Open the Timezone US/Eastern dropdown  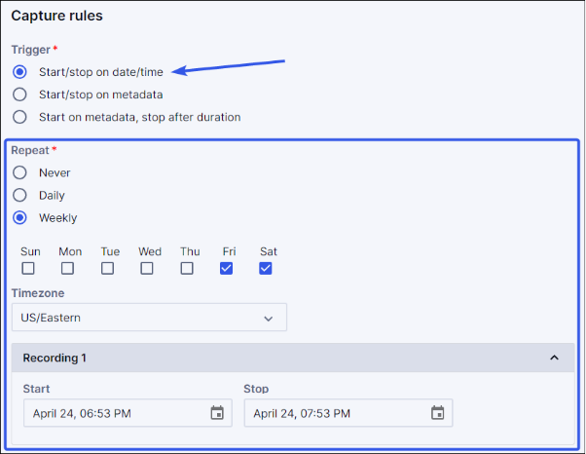[149, 318]
